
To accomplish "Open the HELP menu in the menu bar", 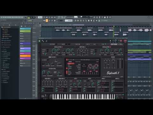I will (22, 17).
